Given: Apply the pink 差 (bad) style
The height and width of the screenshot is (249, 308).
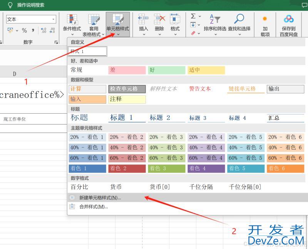Looking at the screenshot, I should tap(127, 70).
